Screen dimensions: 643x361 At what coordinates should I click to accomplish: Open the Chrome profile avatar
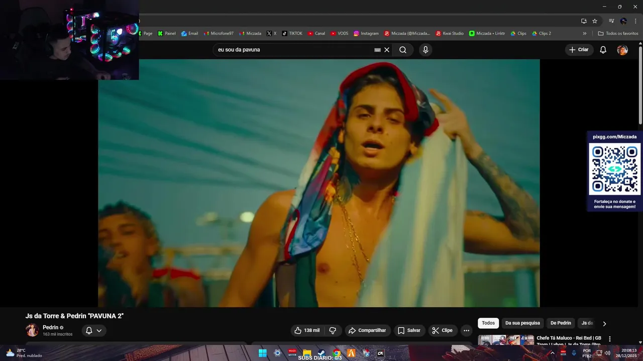[x=623, y=21]
